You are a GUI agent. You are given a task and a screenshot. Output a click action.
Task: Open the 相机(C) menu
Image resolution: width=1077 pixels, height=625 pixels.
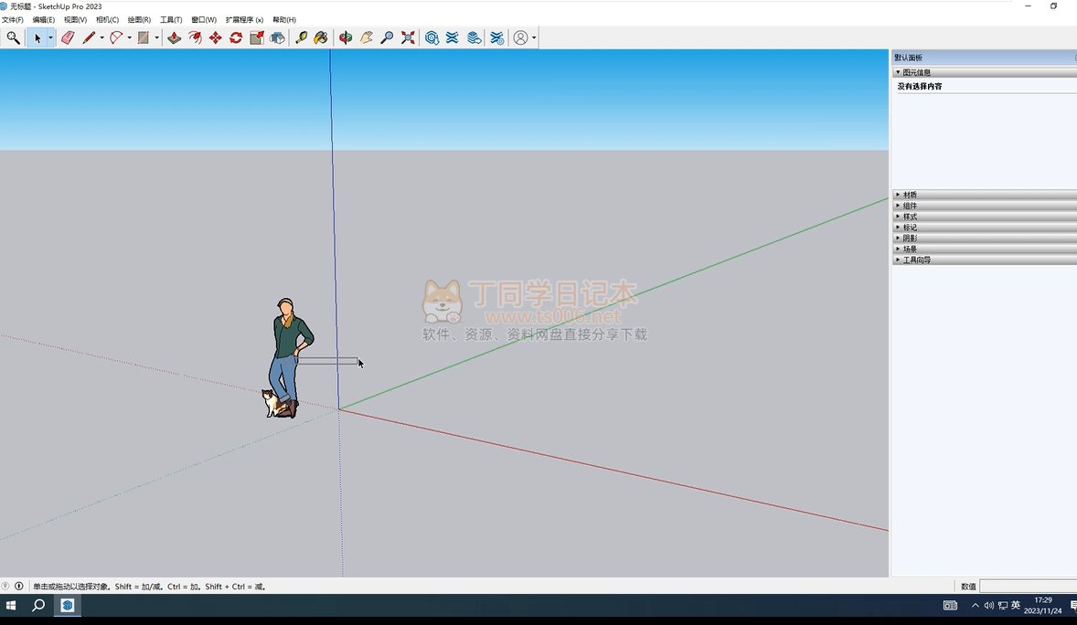107,19
